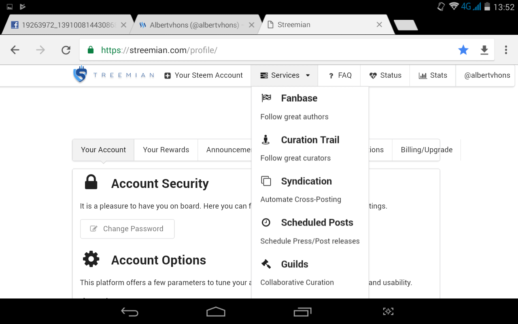Click the Streemian shield logo
518x324 pixels.
click(80, 75)
